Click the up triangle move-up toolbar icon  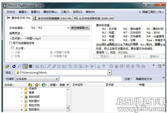point(99,66)
